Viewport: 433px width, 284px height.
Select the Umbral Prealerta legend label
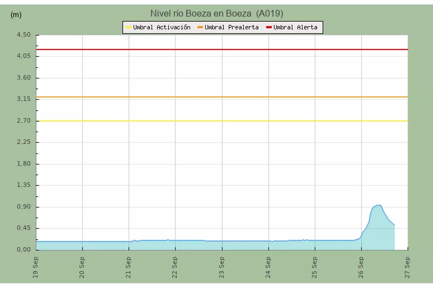(231, 27)
